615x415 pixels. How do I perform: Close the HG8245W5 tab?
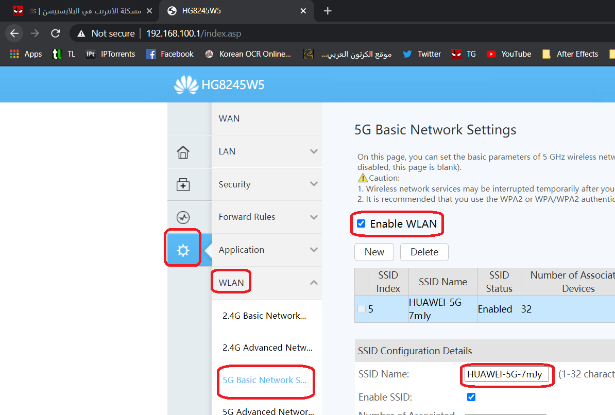(303, 11)
